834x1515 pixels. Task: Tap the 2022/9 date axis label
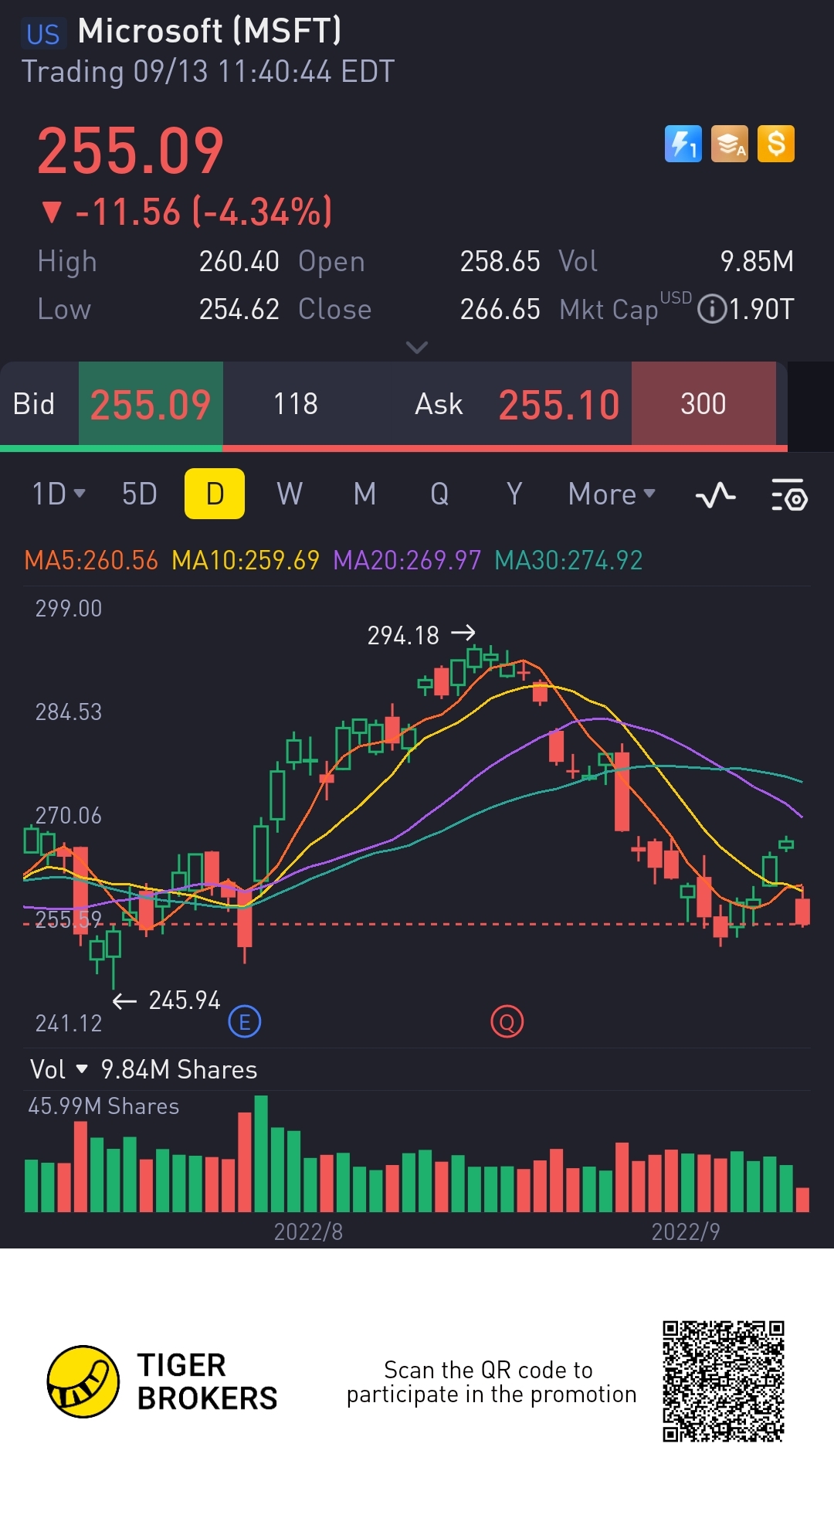(686, 1231)
